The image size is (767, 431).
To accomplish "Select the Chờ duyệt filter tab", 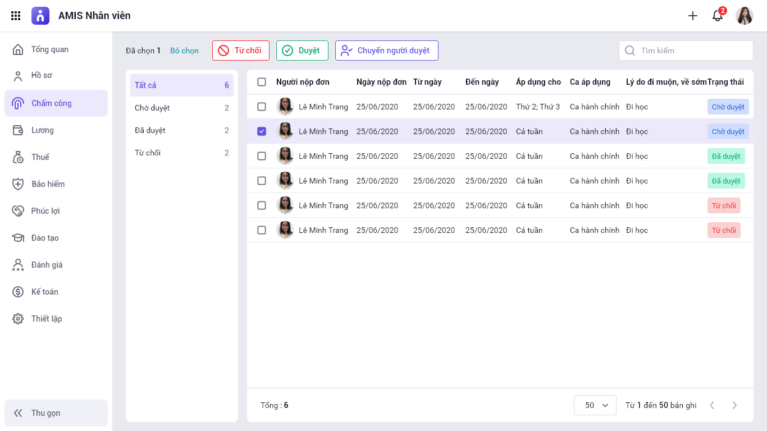I will (181, 108).
